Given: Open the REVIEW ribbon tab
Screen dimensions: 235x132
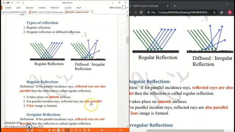Looking at the screenshot, I should pos(29,8).
